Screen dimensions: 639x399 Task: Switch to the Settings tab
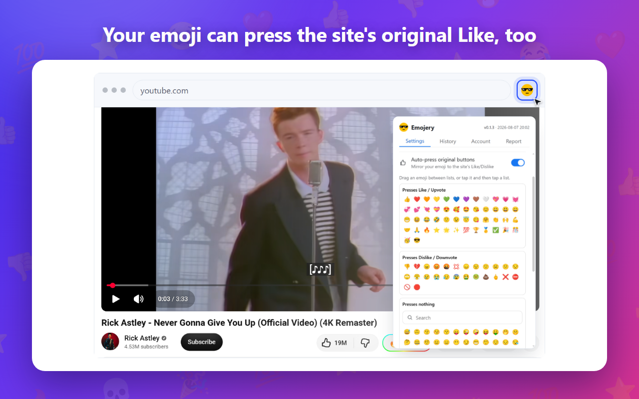pos(415,141)
